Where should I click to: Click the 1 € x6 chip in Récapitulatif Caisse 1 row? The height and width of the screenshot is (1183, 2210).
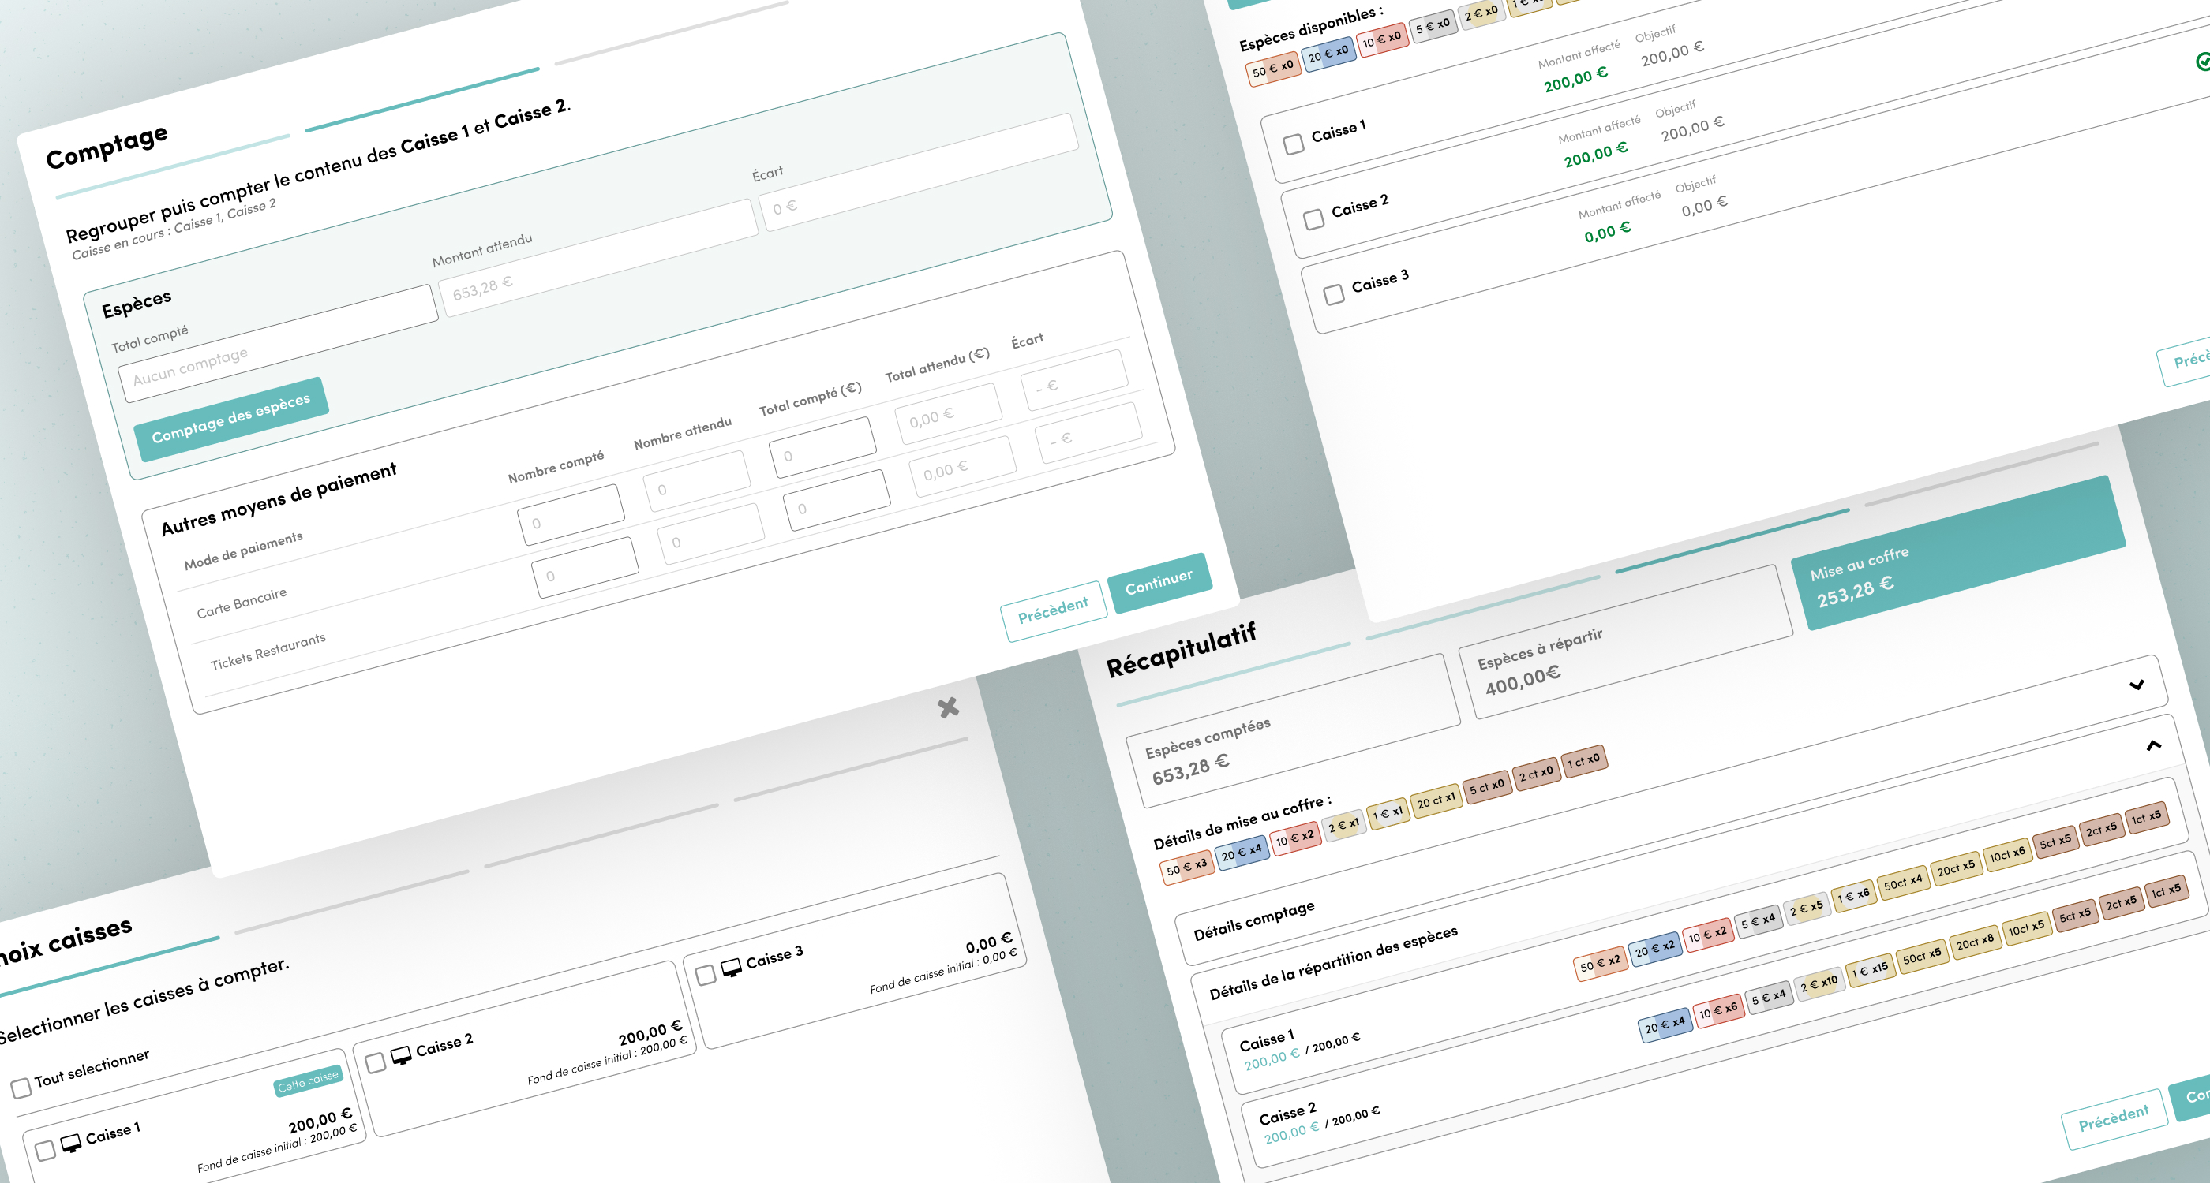coord(1853,895)
